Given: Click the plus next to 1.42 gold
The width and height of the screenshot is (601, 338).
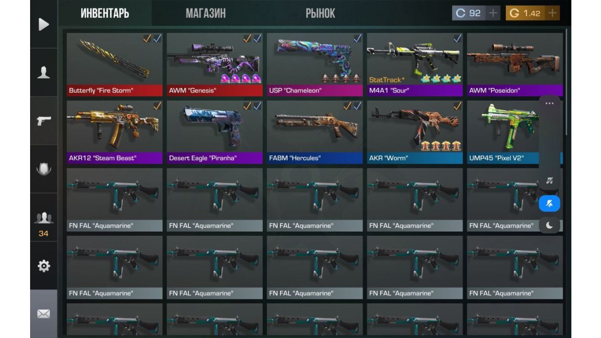Looking at the screenshot, I should tap(552, 13).
